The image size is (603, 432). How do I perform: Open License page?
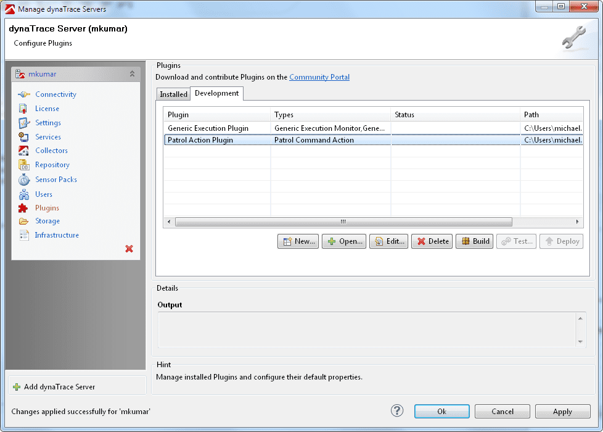pos(47,109)
